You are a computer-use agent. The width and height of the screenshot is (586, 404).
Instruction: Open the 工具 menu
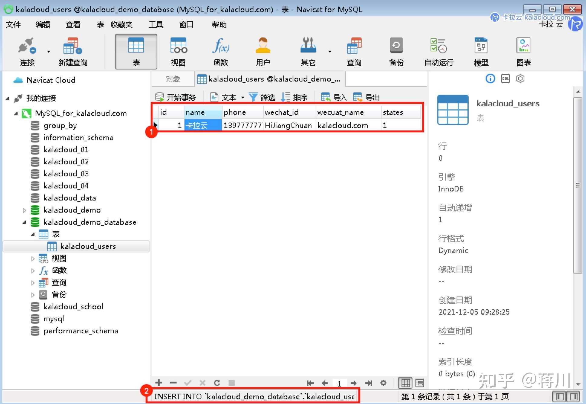pyautogui.click(x=156, y=24)
